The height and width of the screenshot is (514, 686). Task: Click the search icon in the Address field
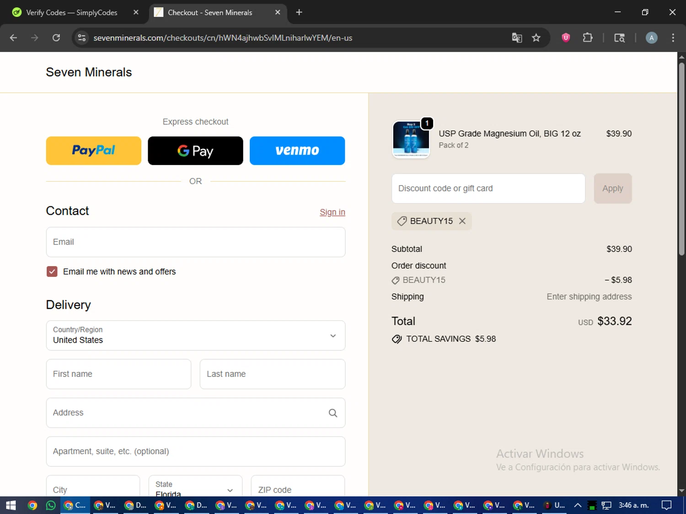[x=333, y=413]
